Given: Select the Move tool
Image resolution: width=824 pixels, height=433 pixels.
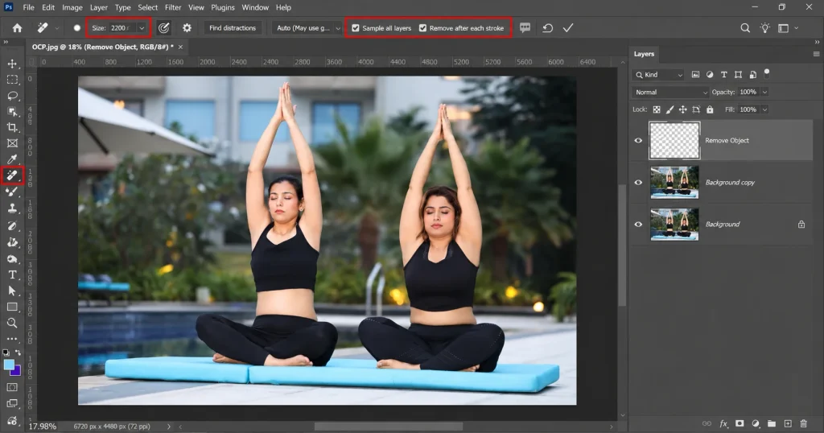Looking at the screenshot, I should coord(12,64).
